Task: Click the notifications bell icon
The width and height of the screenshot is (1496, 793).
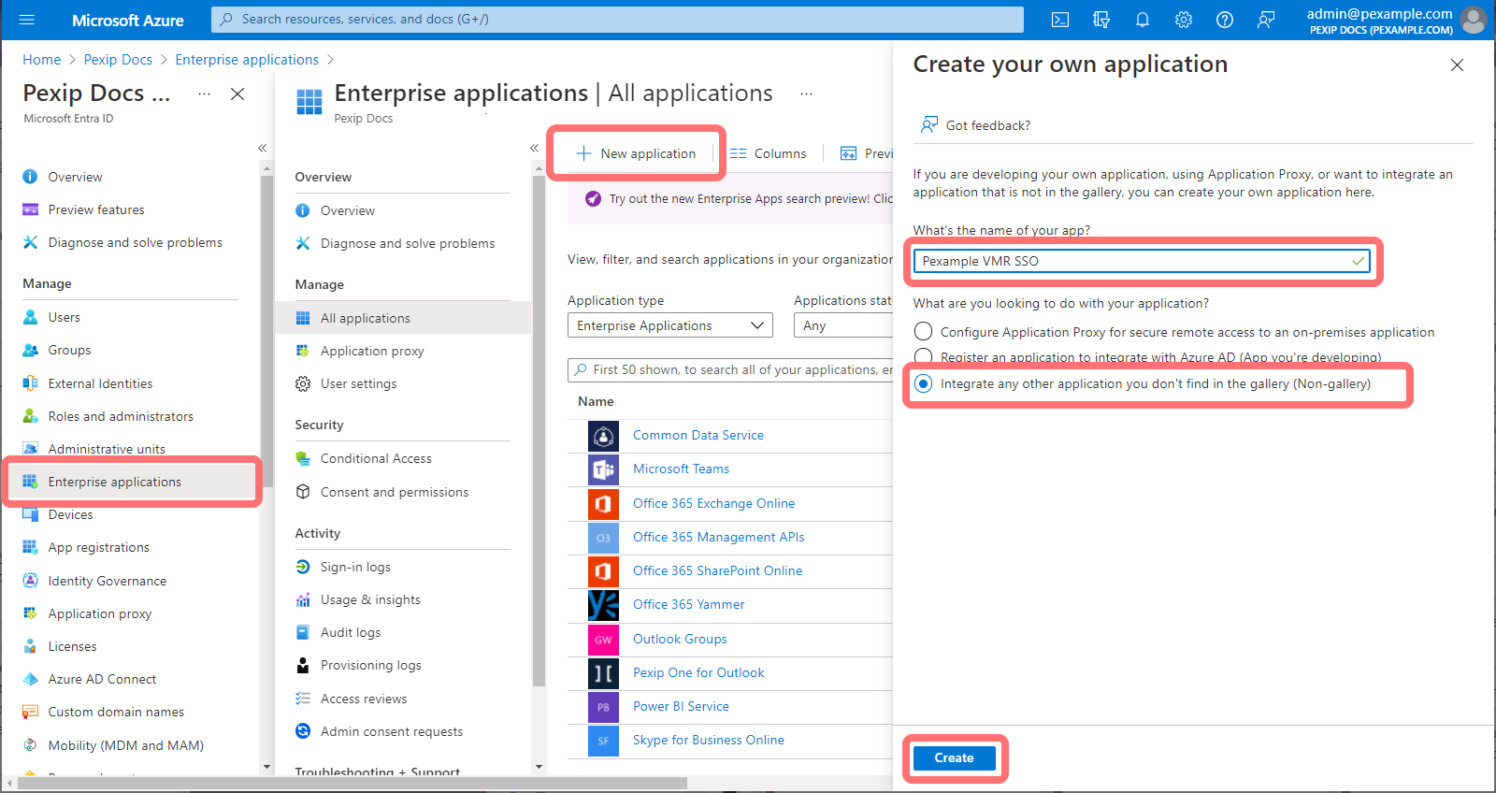Action: [1142, 20]
